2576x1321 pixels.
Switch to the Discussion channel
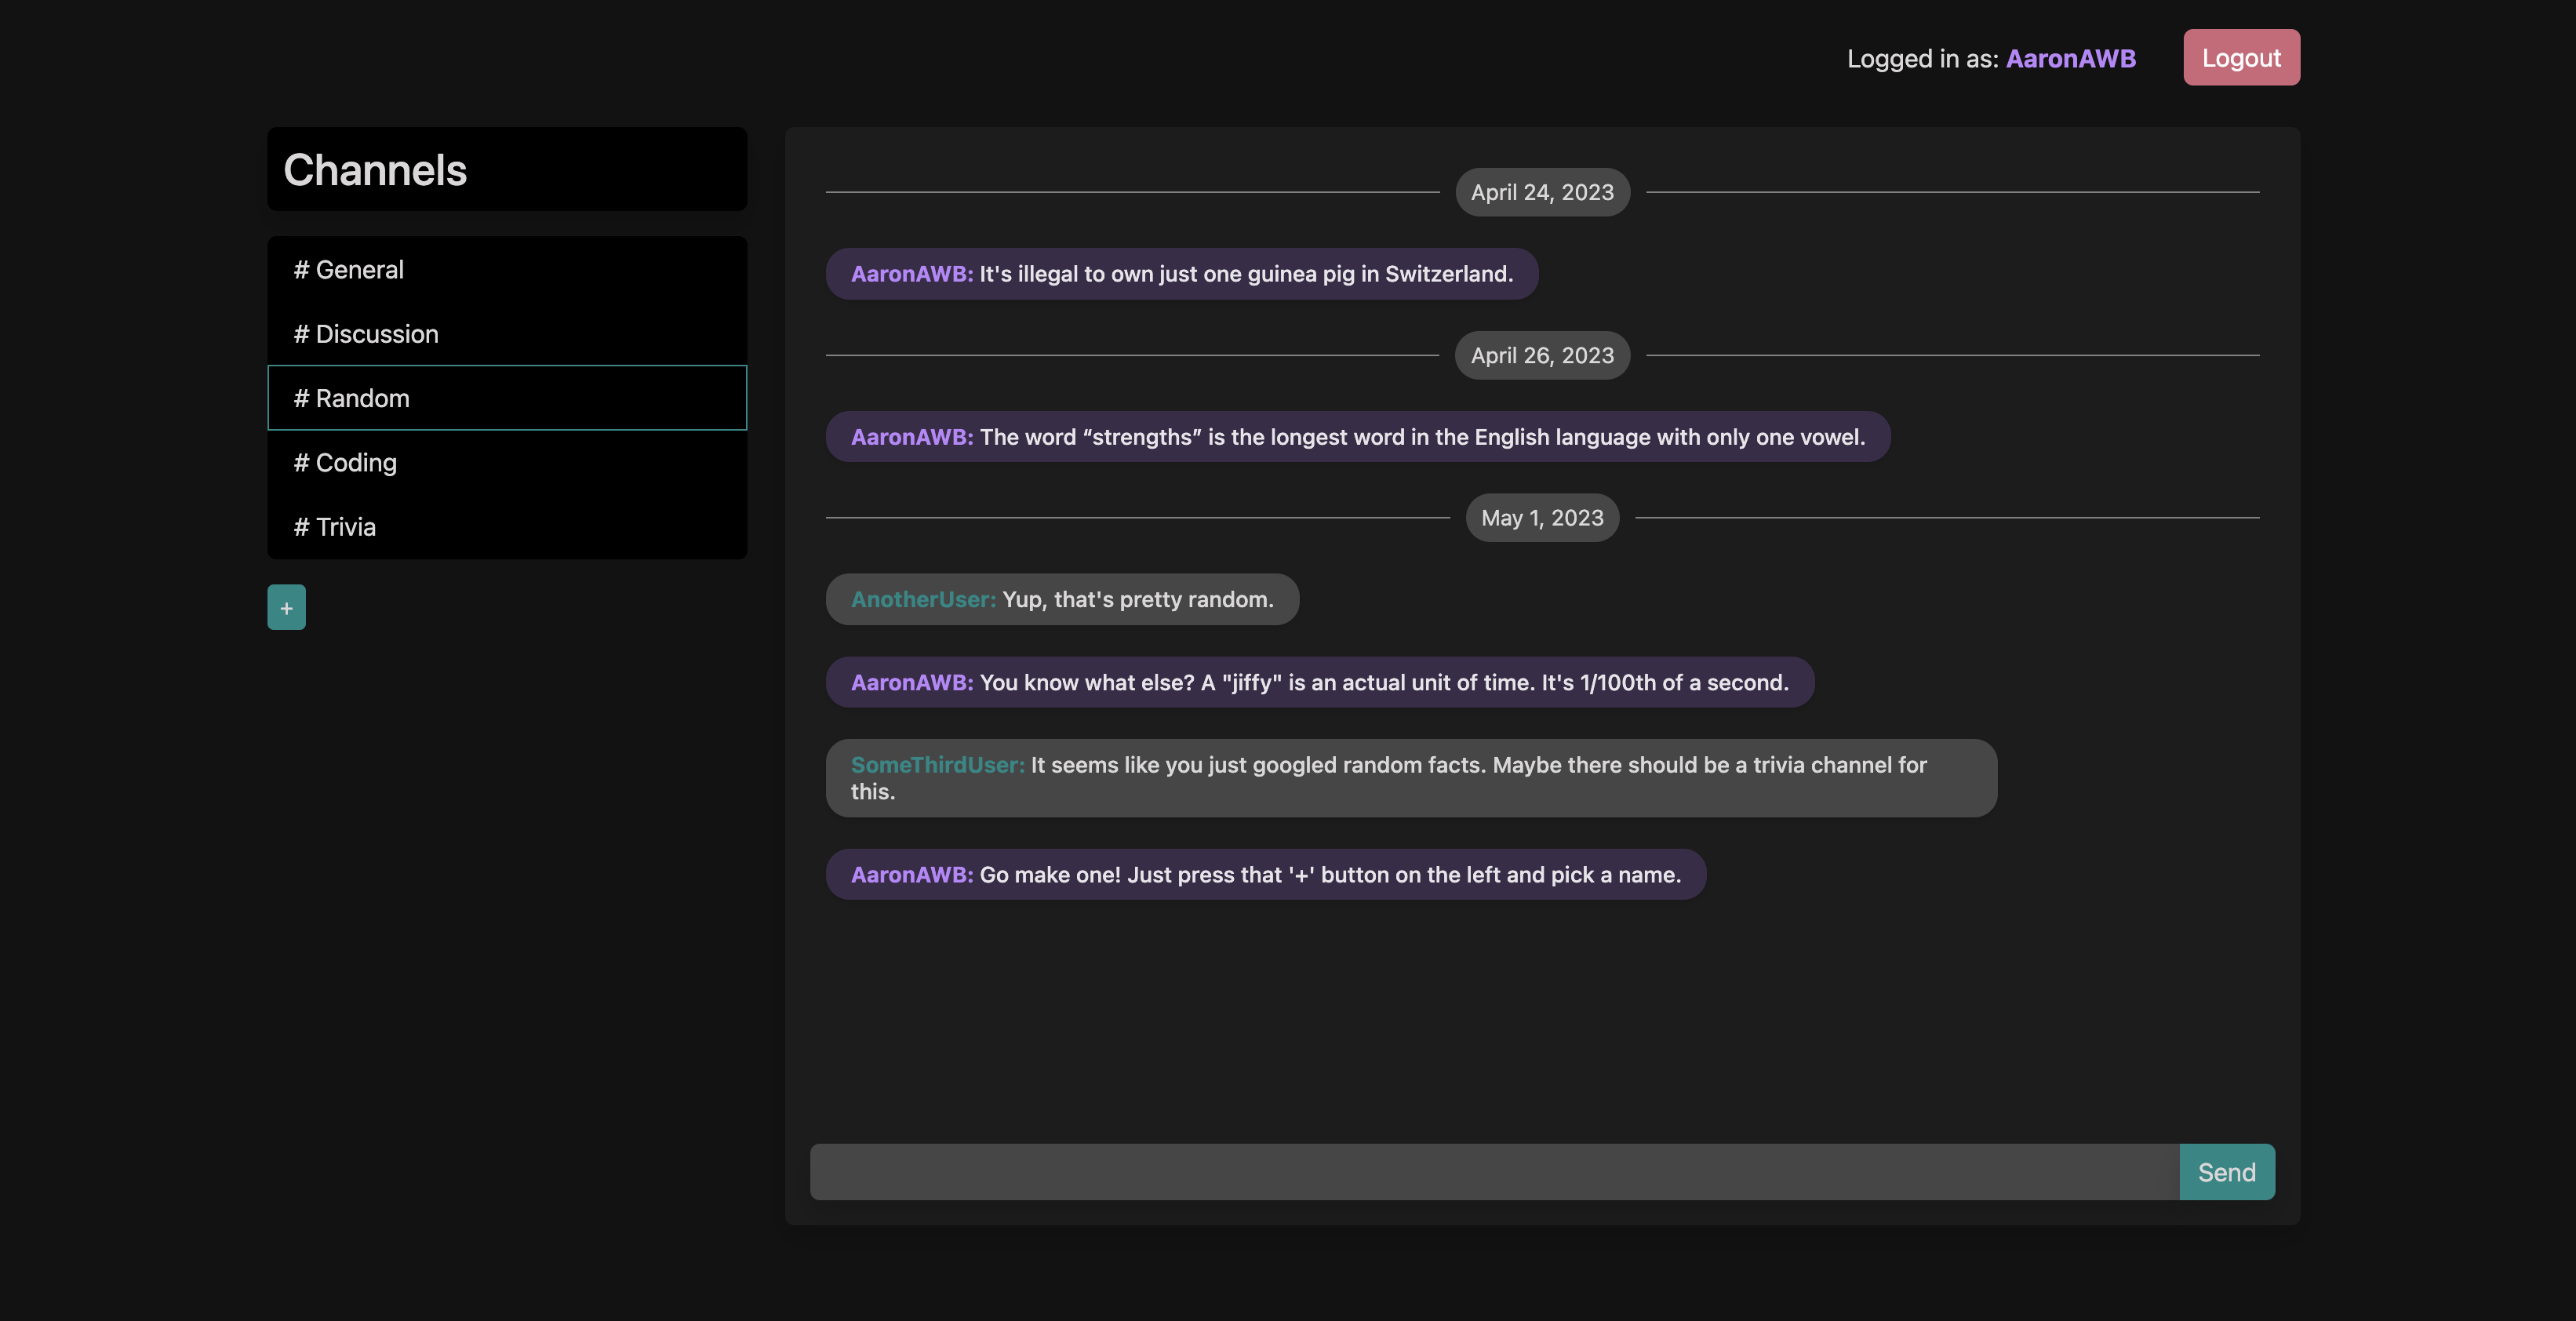pos(506,333)
